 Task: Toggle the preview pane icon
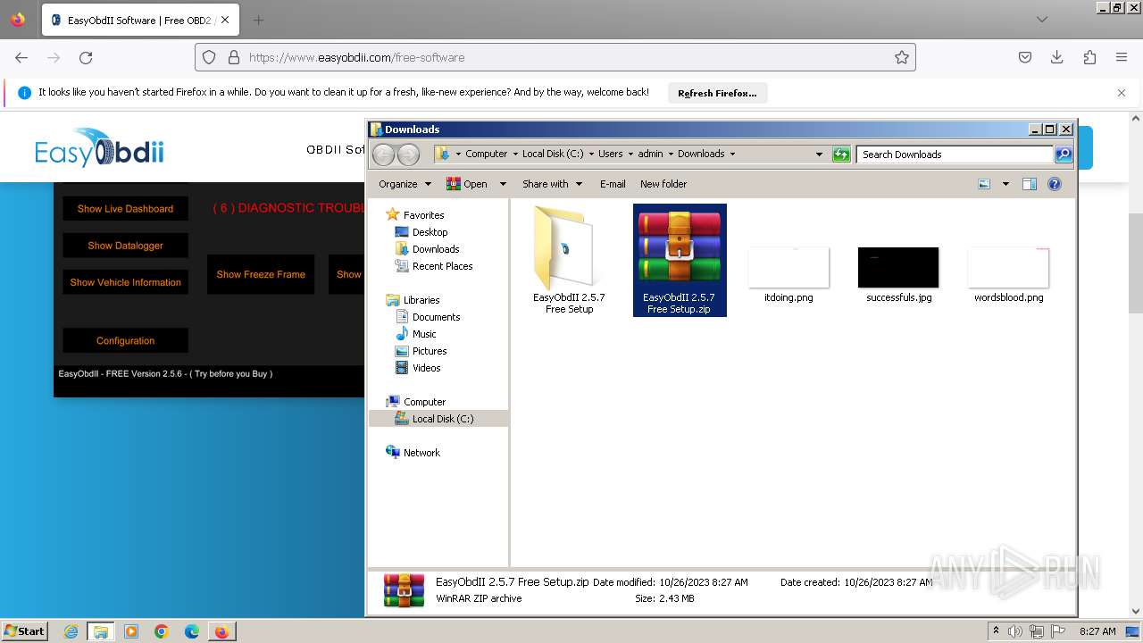point(1030,184)
